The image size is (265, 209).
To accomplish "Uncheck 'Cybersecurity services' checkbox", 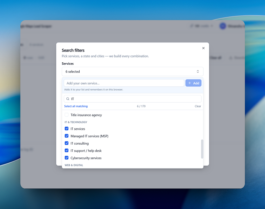I will (x=66, y=158).
